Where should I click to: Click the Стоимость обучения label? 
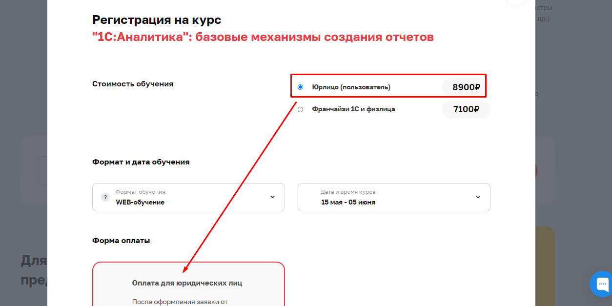[x=133, y=83]
